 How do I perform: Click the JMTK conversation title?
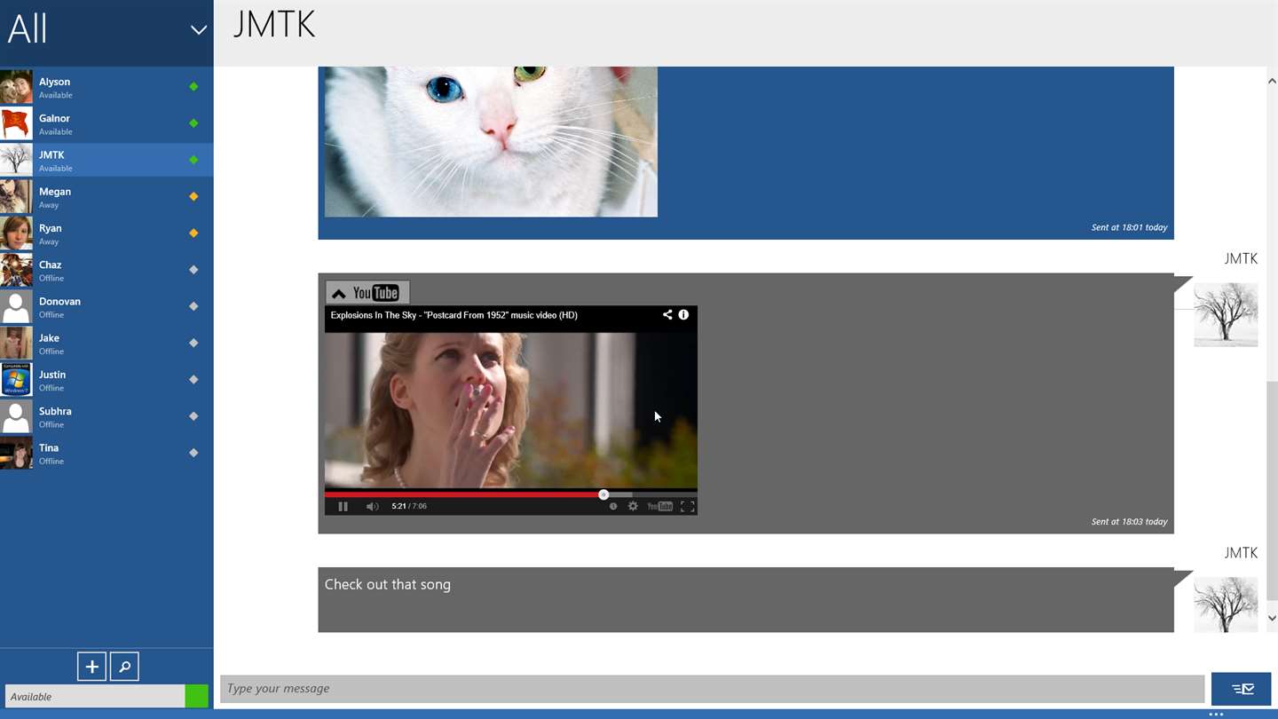click(x=274, y=25)
